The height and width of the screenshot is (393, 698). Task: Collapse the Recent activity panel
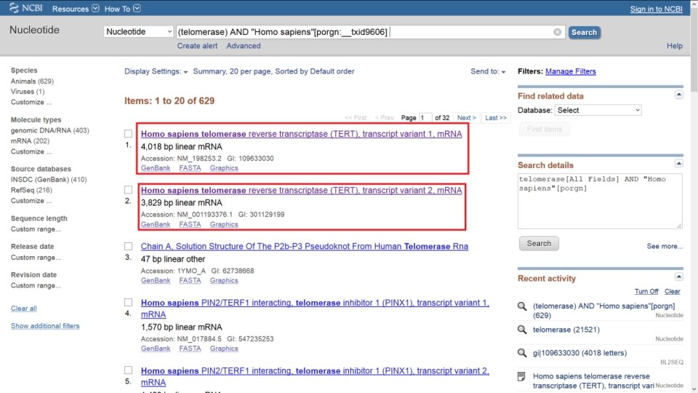coord(679,277)
